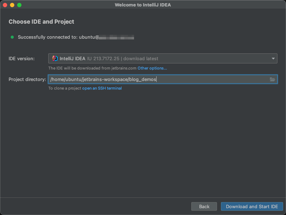Browse folders with the directory folder icon
286x215 pixels.
click(x=272, y=79)
